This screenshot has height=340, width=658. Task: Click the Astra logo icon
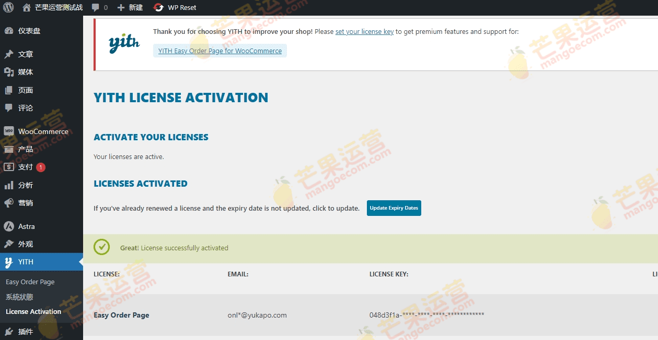[9, 226]
